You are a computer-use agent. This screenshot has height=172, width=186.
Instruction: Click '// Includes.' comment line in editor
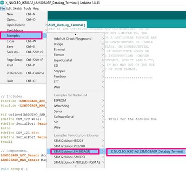(x=13, y=96)
